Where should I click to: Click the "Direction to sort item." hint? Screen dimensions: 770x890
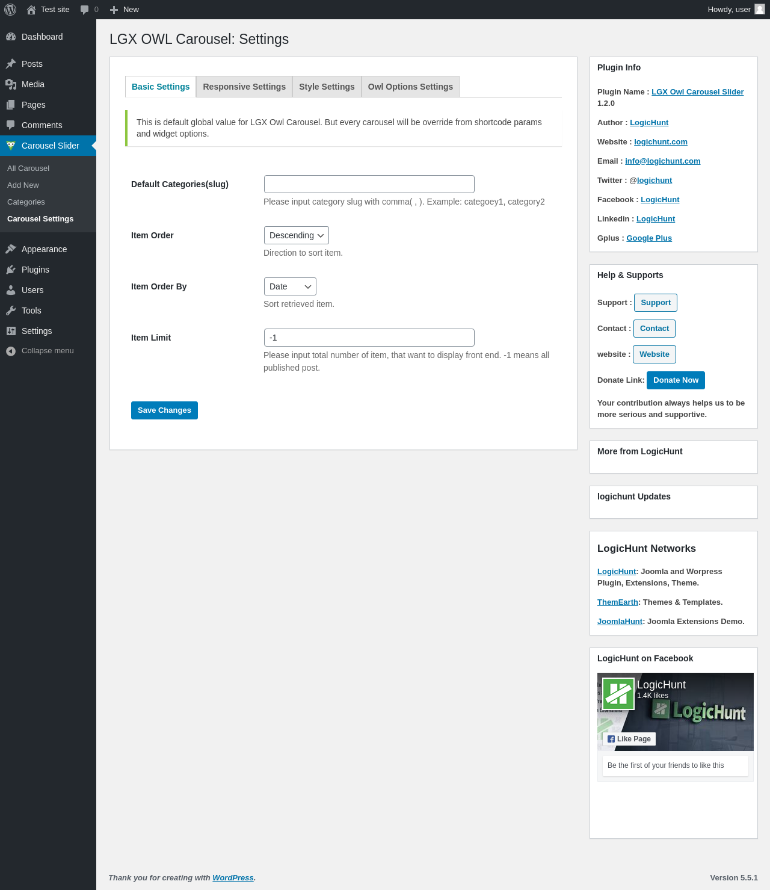pos(303,253)
